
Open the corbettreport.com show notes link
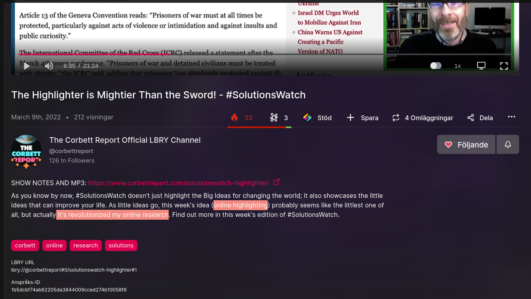(x=179, y=183)
